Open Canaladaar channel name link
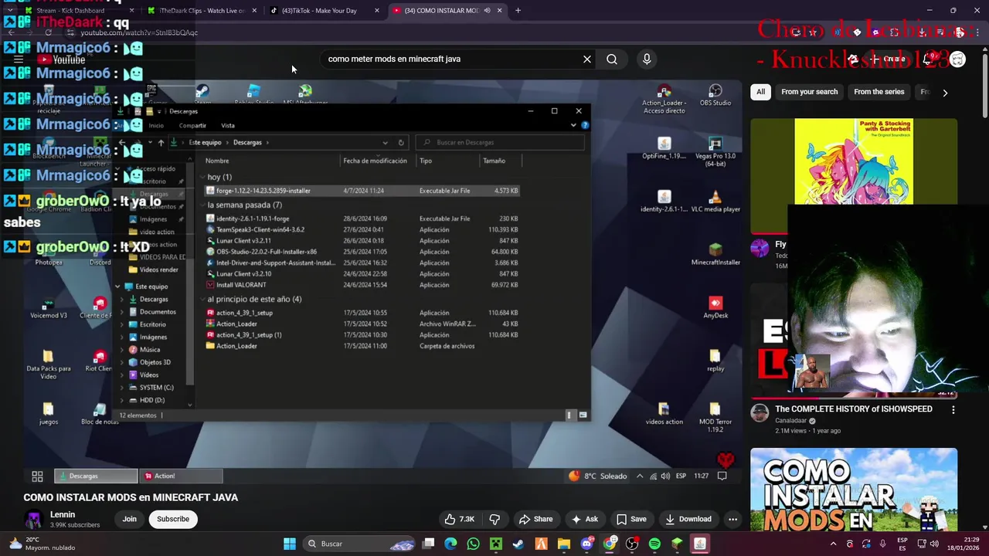 coord(790,421)
